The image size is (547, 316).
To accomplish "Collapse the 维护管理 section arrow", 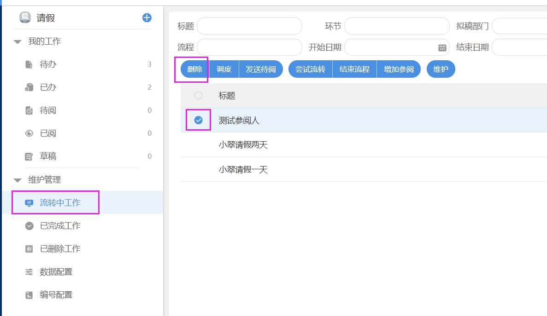I will [18, 180].
